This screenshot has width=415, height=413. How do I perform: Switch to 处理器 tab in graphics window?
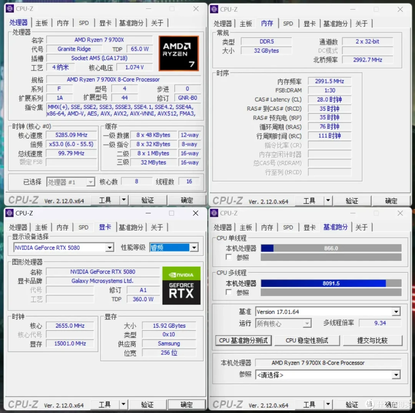(18, 227)
